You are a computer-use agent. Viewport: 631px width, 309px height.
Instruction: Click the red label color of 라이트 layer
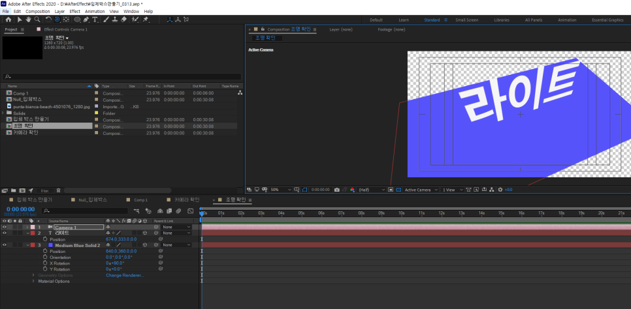coord(33,233)
